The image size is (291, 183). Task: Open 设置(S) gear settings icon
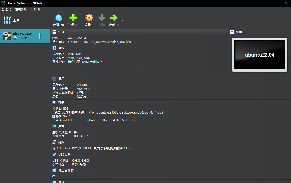[89, 18]
